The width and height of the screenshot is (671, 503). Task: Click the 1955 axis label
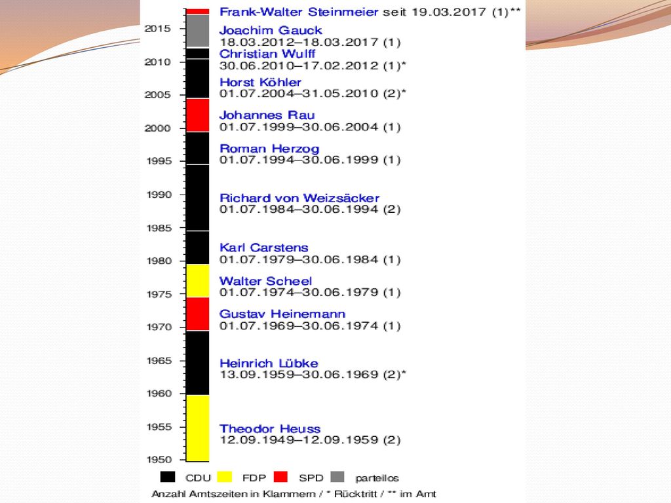(159, 427)
